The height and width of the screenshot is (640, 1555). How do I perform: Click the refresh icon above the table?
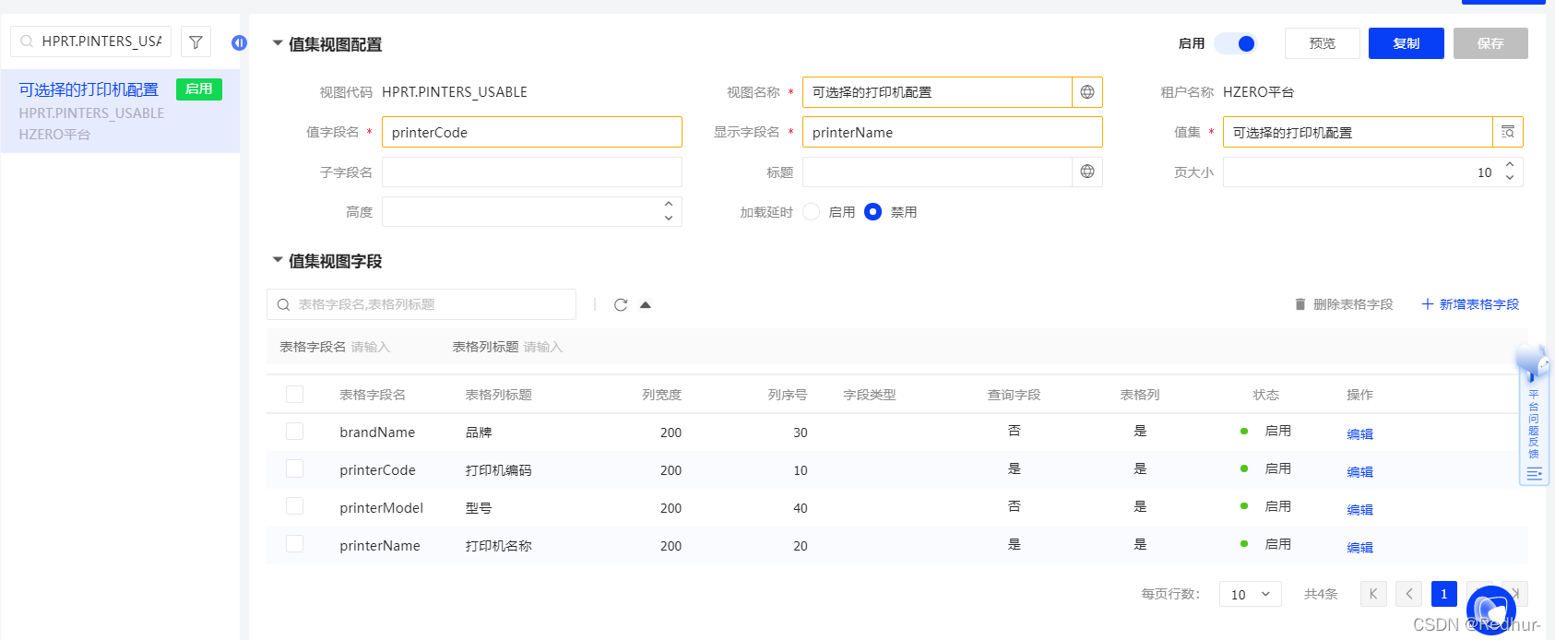tap(621, 304)
